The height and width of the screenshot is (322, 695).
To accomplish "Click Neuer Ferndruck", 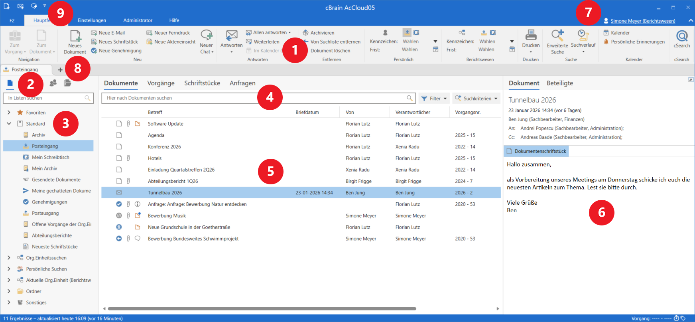I will (168, 33).
